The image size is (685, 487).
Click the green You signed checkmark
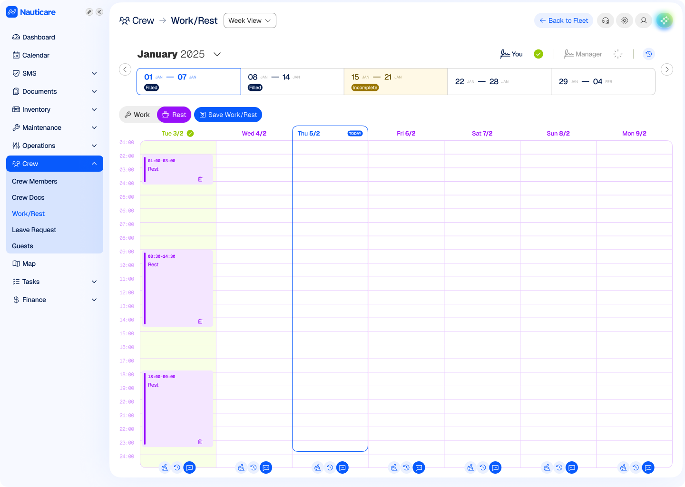pyautogui.click(x=538, y=54)
